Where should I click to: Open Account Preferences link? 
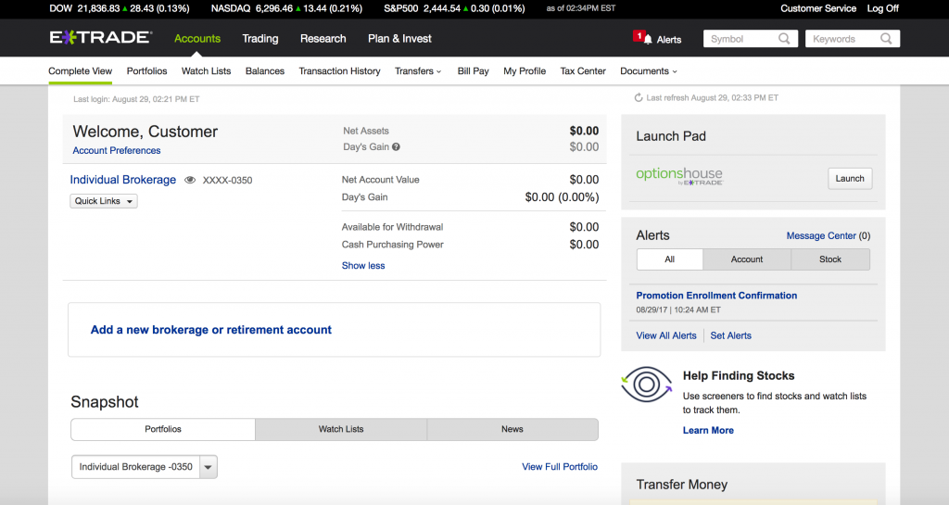coord(117,151)
